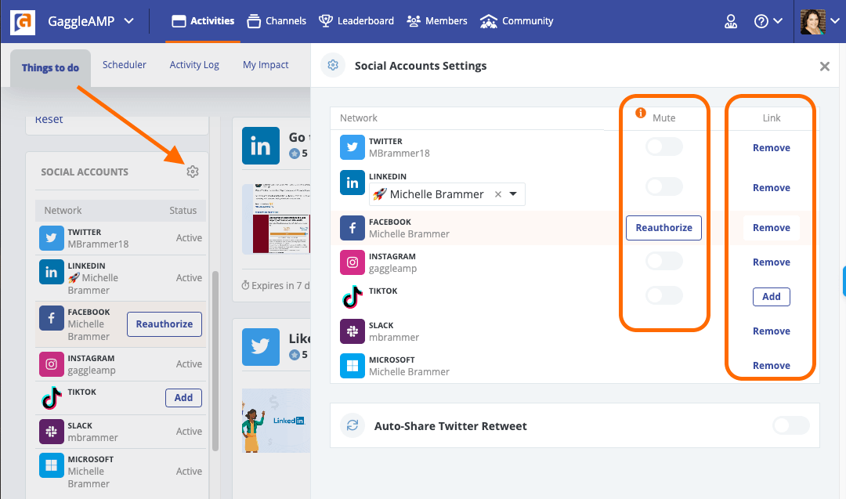
Task: Click Slack icon in settings table
Action: [x=352, y=331]
